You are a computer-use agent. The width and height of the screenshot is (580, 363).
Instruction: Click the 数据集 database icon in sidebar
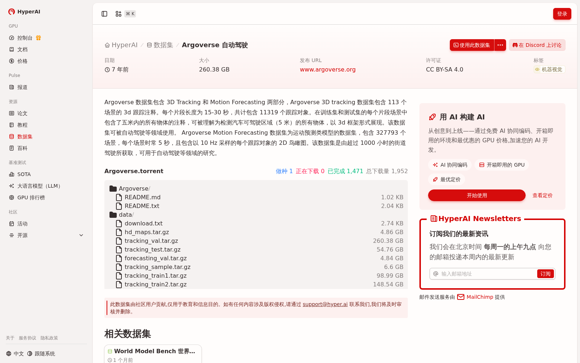(x=12, y=136)
